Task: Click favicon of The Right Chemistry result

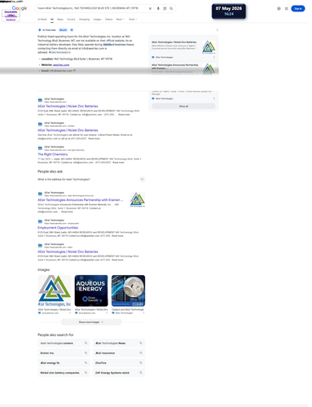Action: [x=40, y=148]
